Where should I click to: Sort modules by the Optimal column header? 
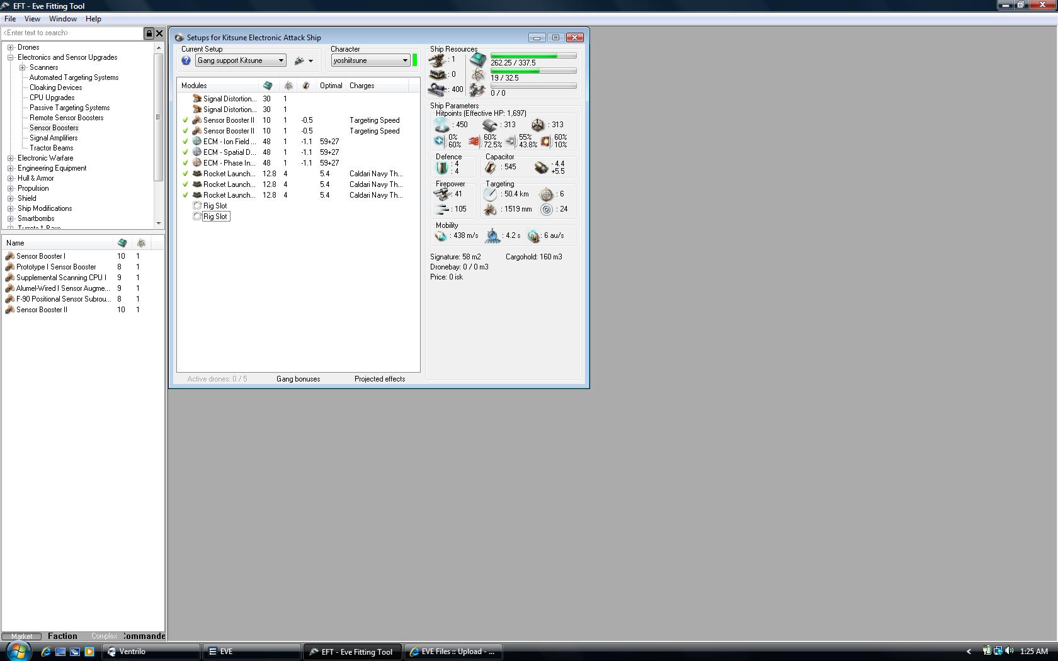point(331,86)
